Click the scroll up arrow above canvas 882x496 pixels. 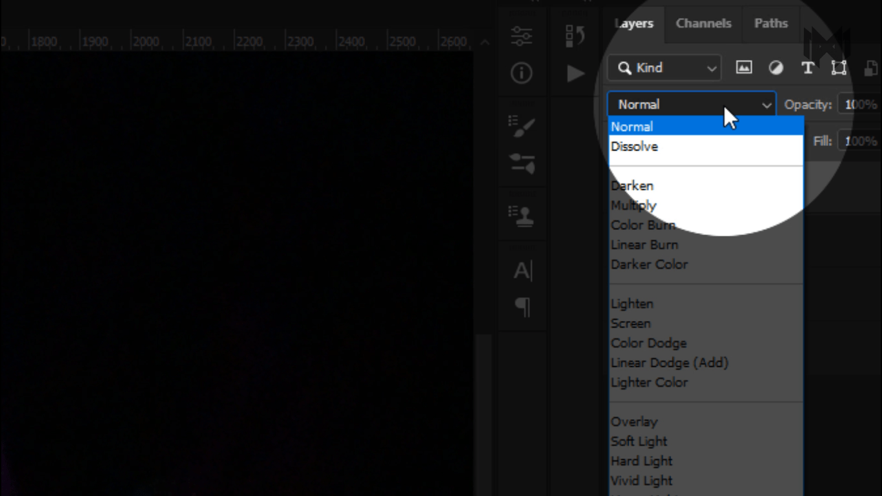pyautogui.click(x=484, y=43)
